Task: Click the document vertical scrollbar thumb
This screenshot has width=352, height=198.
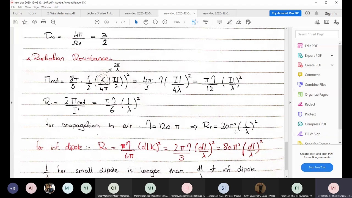Action: 286,155
